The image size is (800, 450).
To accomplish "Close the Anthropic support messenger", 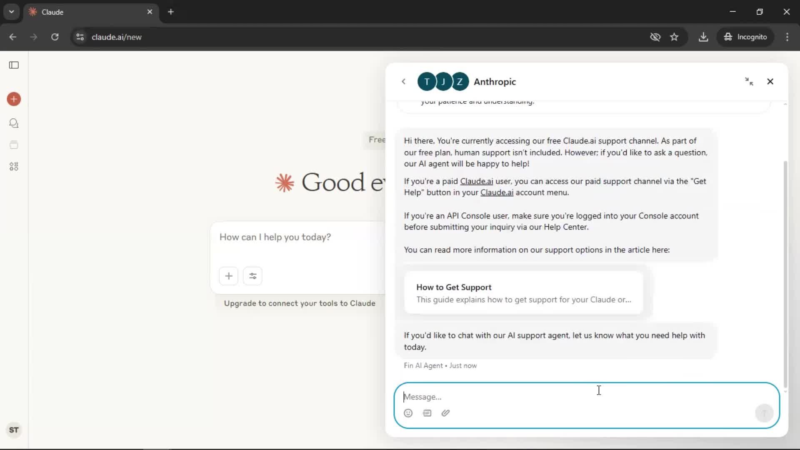I will point(770,82).
